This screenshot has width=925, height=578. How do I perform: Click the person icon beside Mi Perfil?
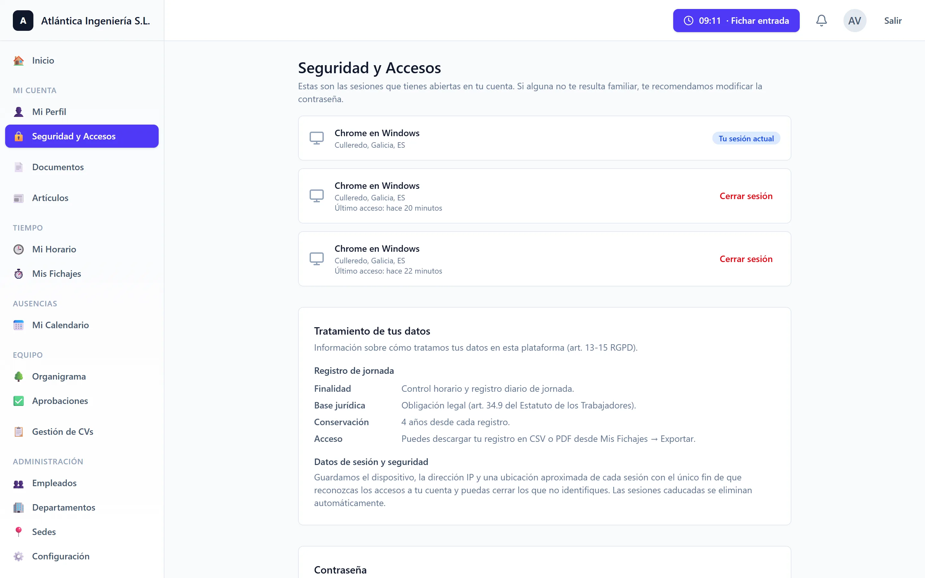pos(18,112)
